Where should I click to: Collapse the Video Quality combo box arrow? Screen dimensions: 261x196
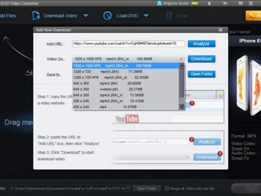click(x=181, y=59)
